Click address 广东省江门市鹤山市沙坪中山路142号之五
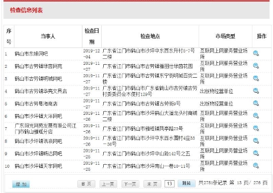273x193 pixels. pos(146,153)
